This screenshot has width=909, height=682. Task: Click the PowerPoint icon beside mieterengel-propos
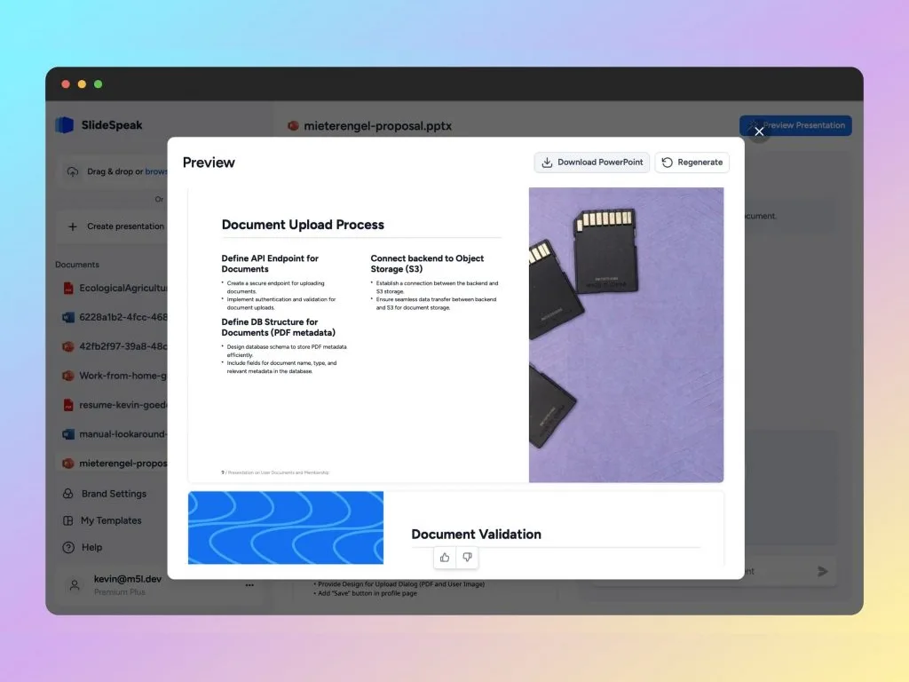[x=67, y=464]
